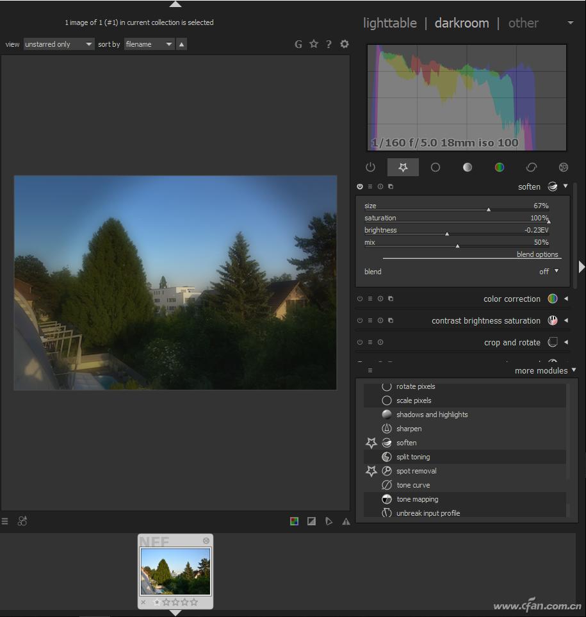Select 'shadows and highlights' module entry
The width and height of the screenshot is (586, 617).
(x=464, y=415)
